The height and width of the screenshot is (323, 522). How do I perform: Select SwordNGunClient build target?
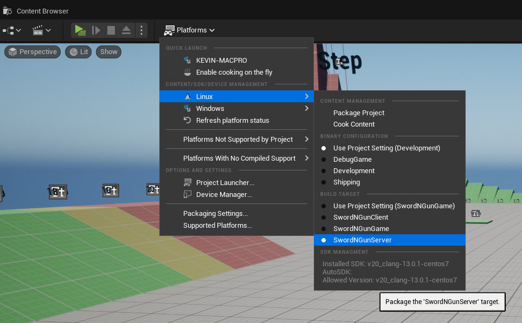(390, 217)
